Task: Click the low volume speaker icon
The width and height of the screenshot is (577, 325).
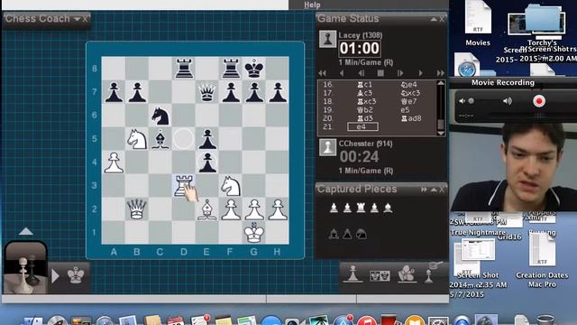Action: (x=462, y=101)
